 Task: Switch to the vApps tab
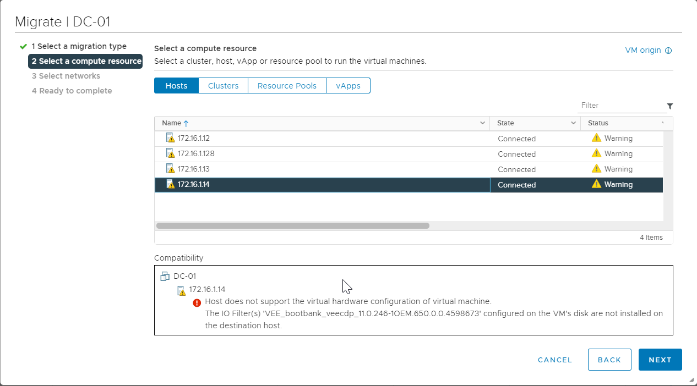click(348, 86)
